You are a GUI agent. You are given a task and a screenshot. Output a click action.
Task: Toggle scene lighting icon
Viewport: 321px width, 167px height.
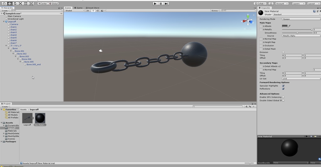93,11
